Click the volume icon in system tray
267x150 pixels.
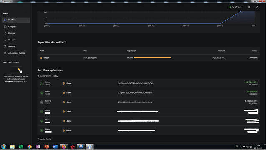point(251,147)
